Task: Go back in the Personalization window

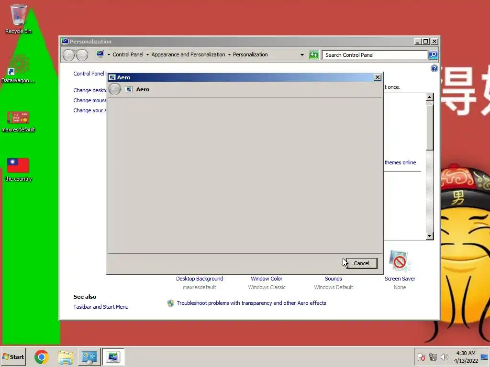Action: point(68,55)
